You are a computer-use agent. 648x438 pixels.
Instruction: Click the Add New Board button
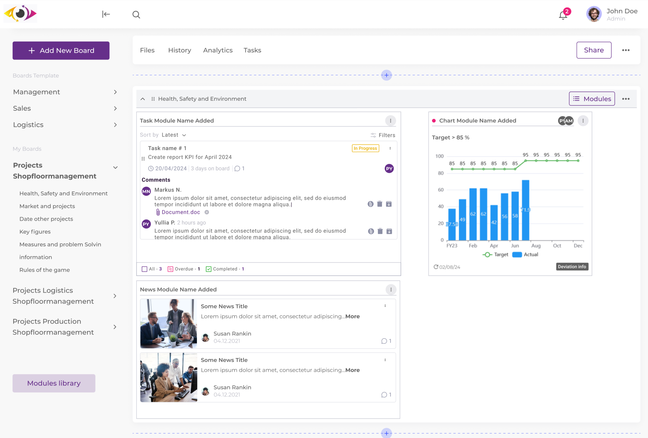[x=61, y=50]
